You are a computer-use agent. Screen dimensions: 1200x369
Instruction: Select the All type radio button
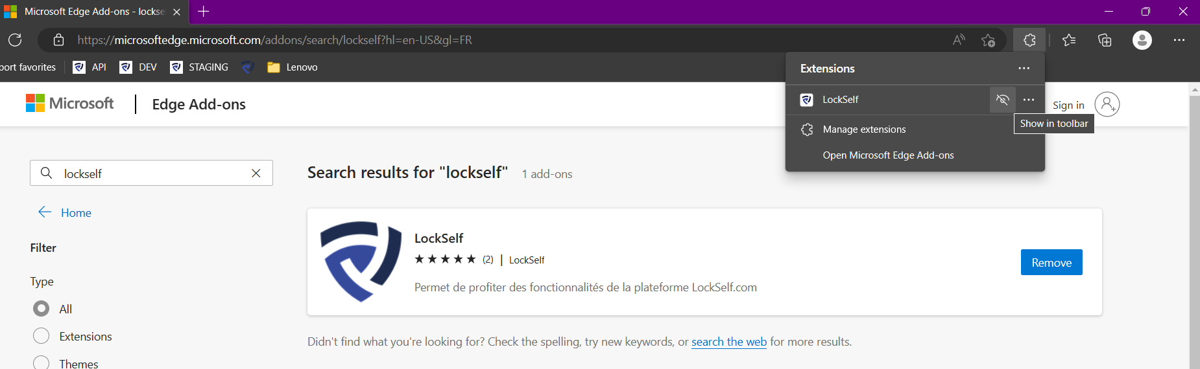pyautogui.click(x=41, y=309)
